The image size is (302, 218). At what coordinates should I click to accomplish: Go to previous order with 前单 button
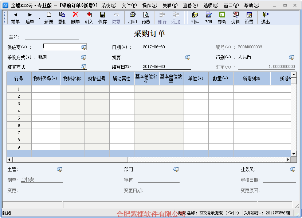pyautogui.click(x=15, y=18)
